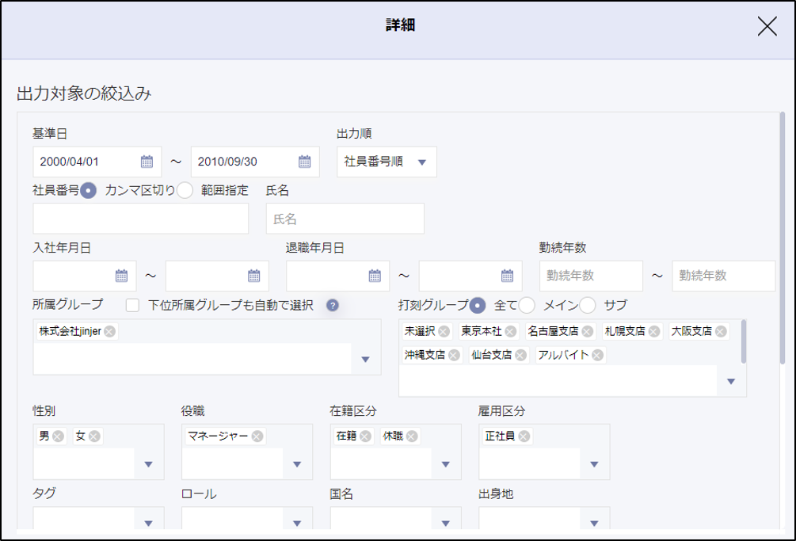
Task: Remove the 株式会社jinjer tag
Action: click(109, 331)
